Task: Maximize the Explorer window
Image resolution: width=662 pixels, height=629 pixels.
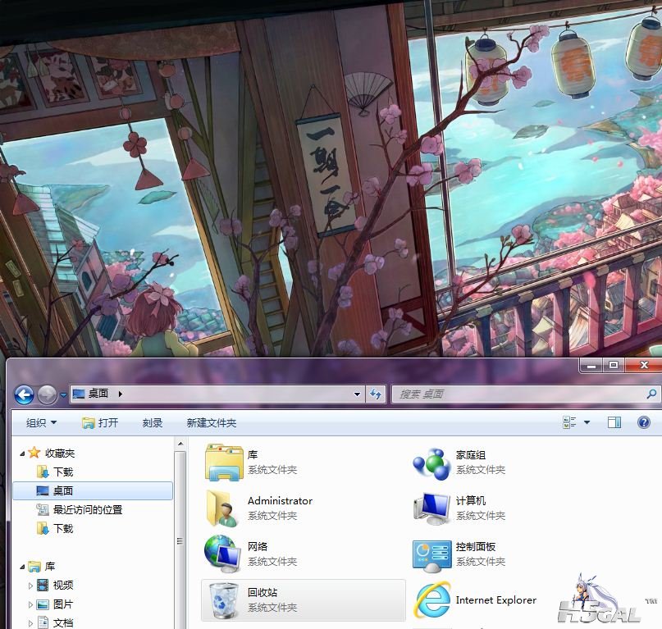Action: pyautogui.click(x=614, y=365)
